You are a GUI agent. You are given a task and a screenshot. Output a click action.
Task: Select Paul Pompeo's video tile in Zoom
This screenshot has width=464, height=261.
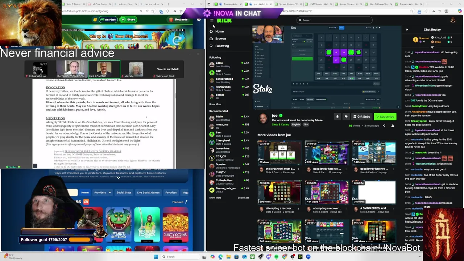click(104, 70)
